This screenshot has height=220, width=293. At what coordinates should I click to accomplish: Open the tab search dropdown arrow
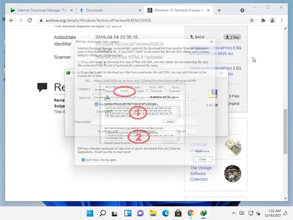(242, 10)
